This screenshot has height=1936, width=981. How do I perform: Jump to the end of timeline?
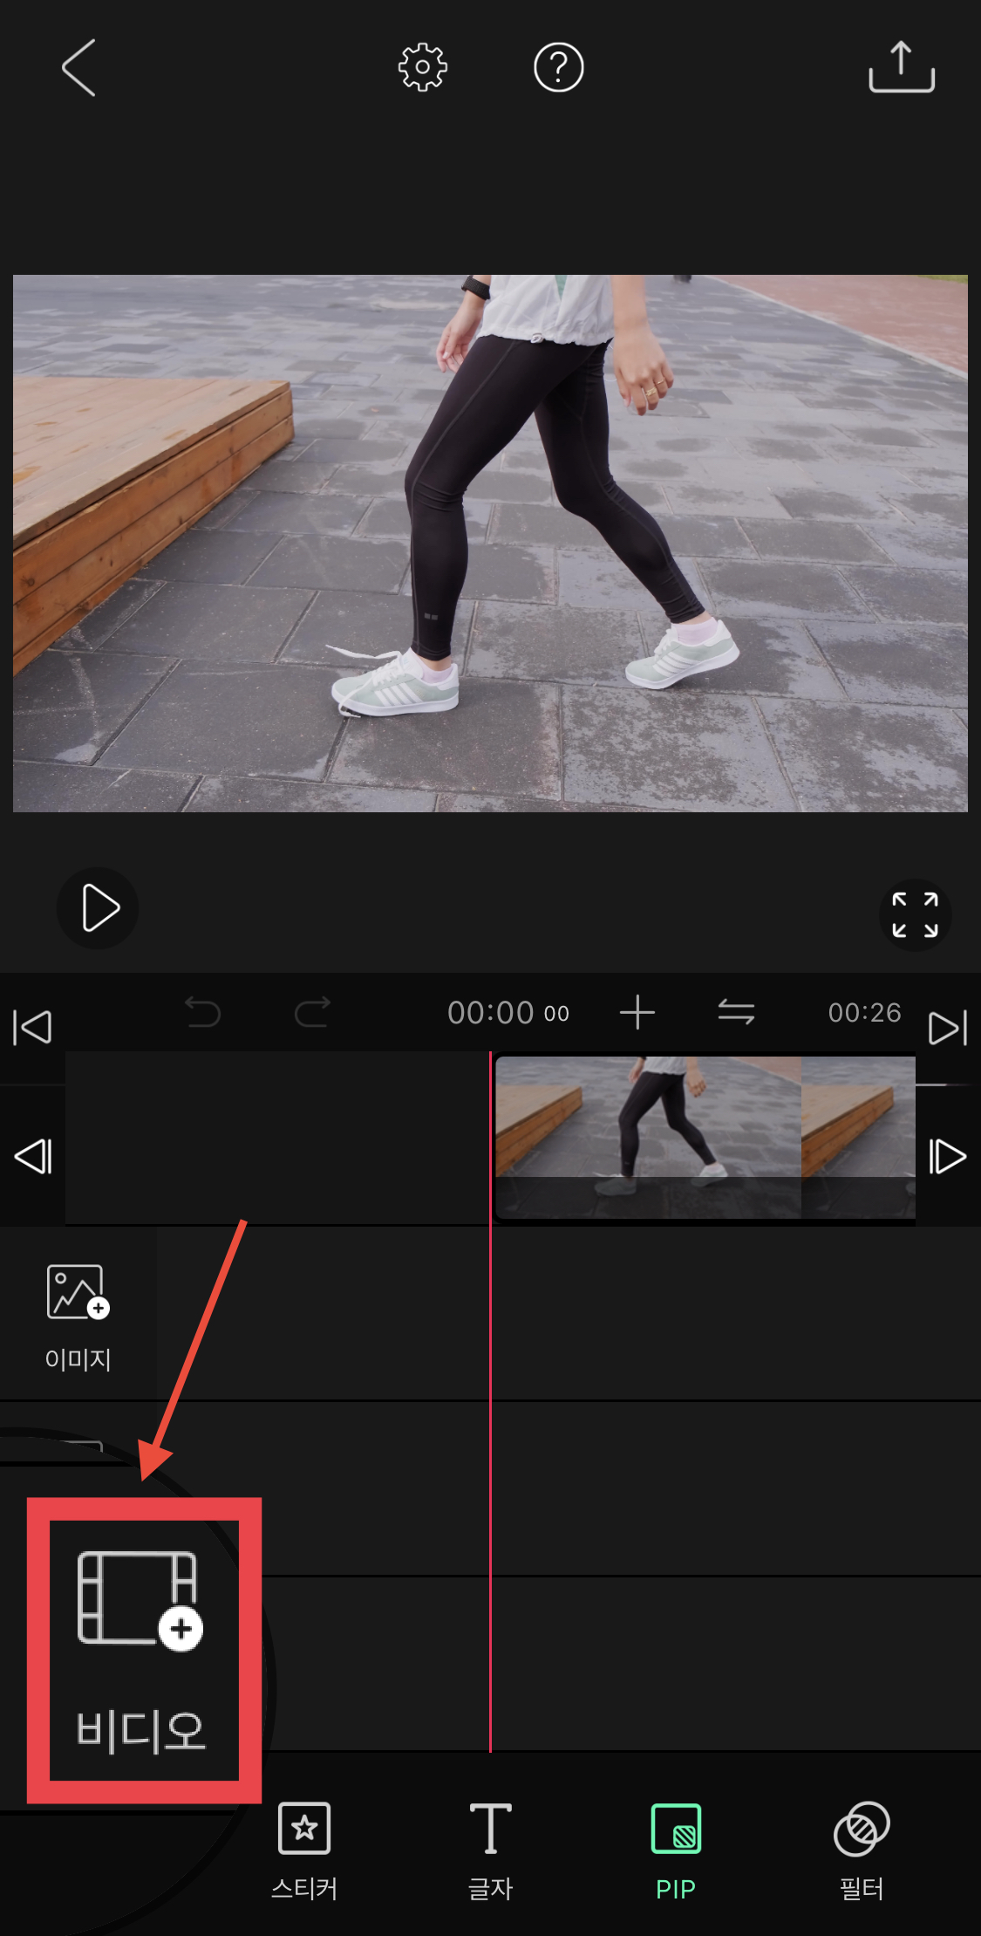(948, 1028)
